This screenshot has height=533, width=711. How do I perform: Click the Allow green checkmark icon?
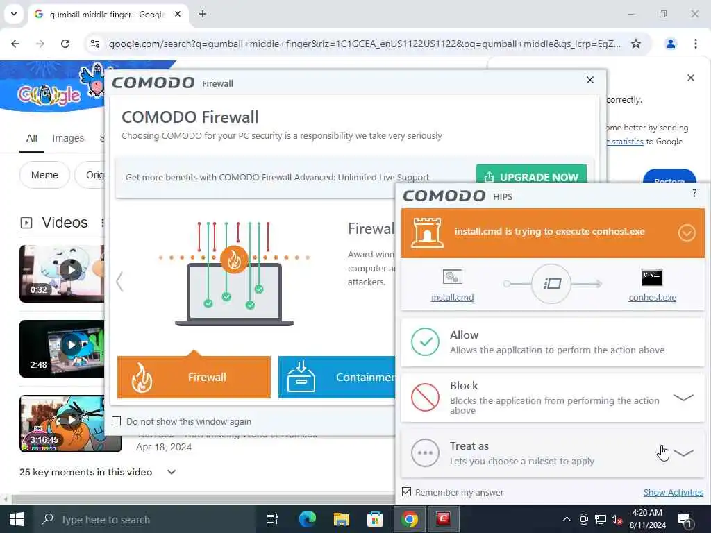point(425,341)
